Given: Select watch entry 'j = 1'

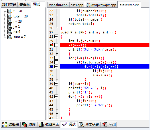Looking at the screenshot, I should (x=17, y=27).
